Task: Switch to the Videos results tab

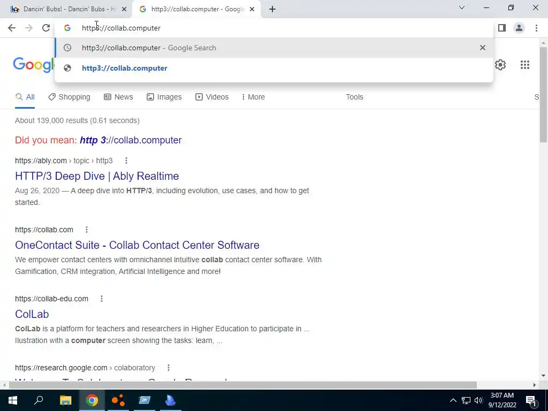Action: 212,97
